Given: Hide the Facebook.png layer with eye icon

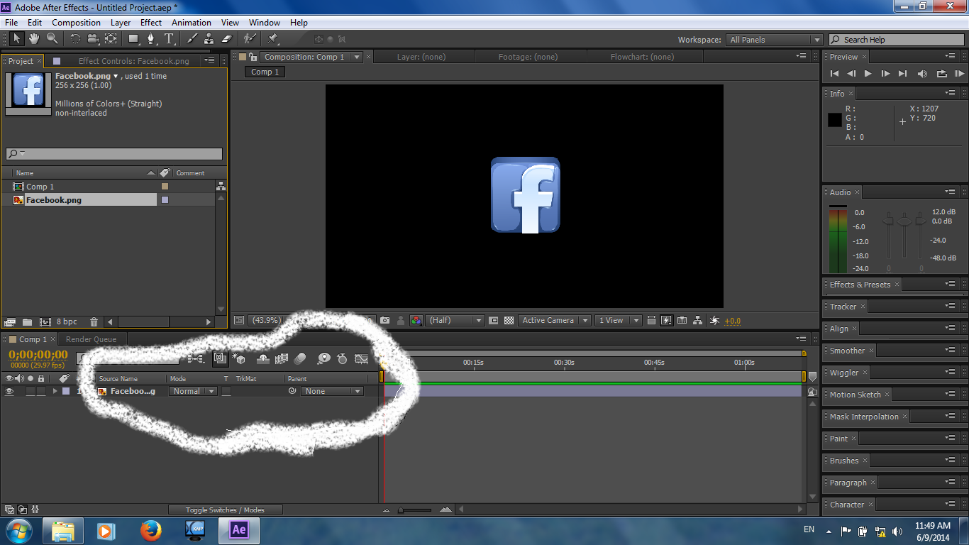Looking at the screenshot, I should pyautogui.click(x=9, y=391).
